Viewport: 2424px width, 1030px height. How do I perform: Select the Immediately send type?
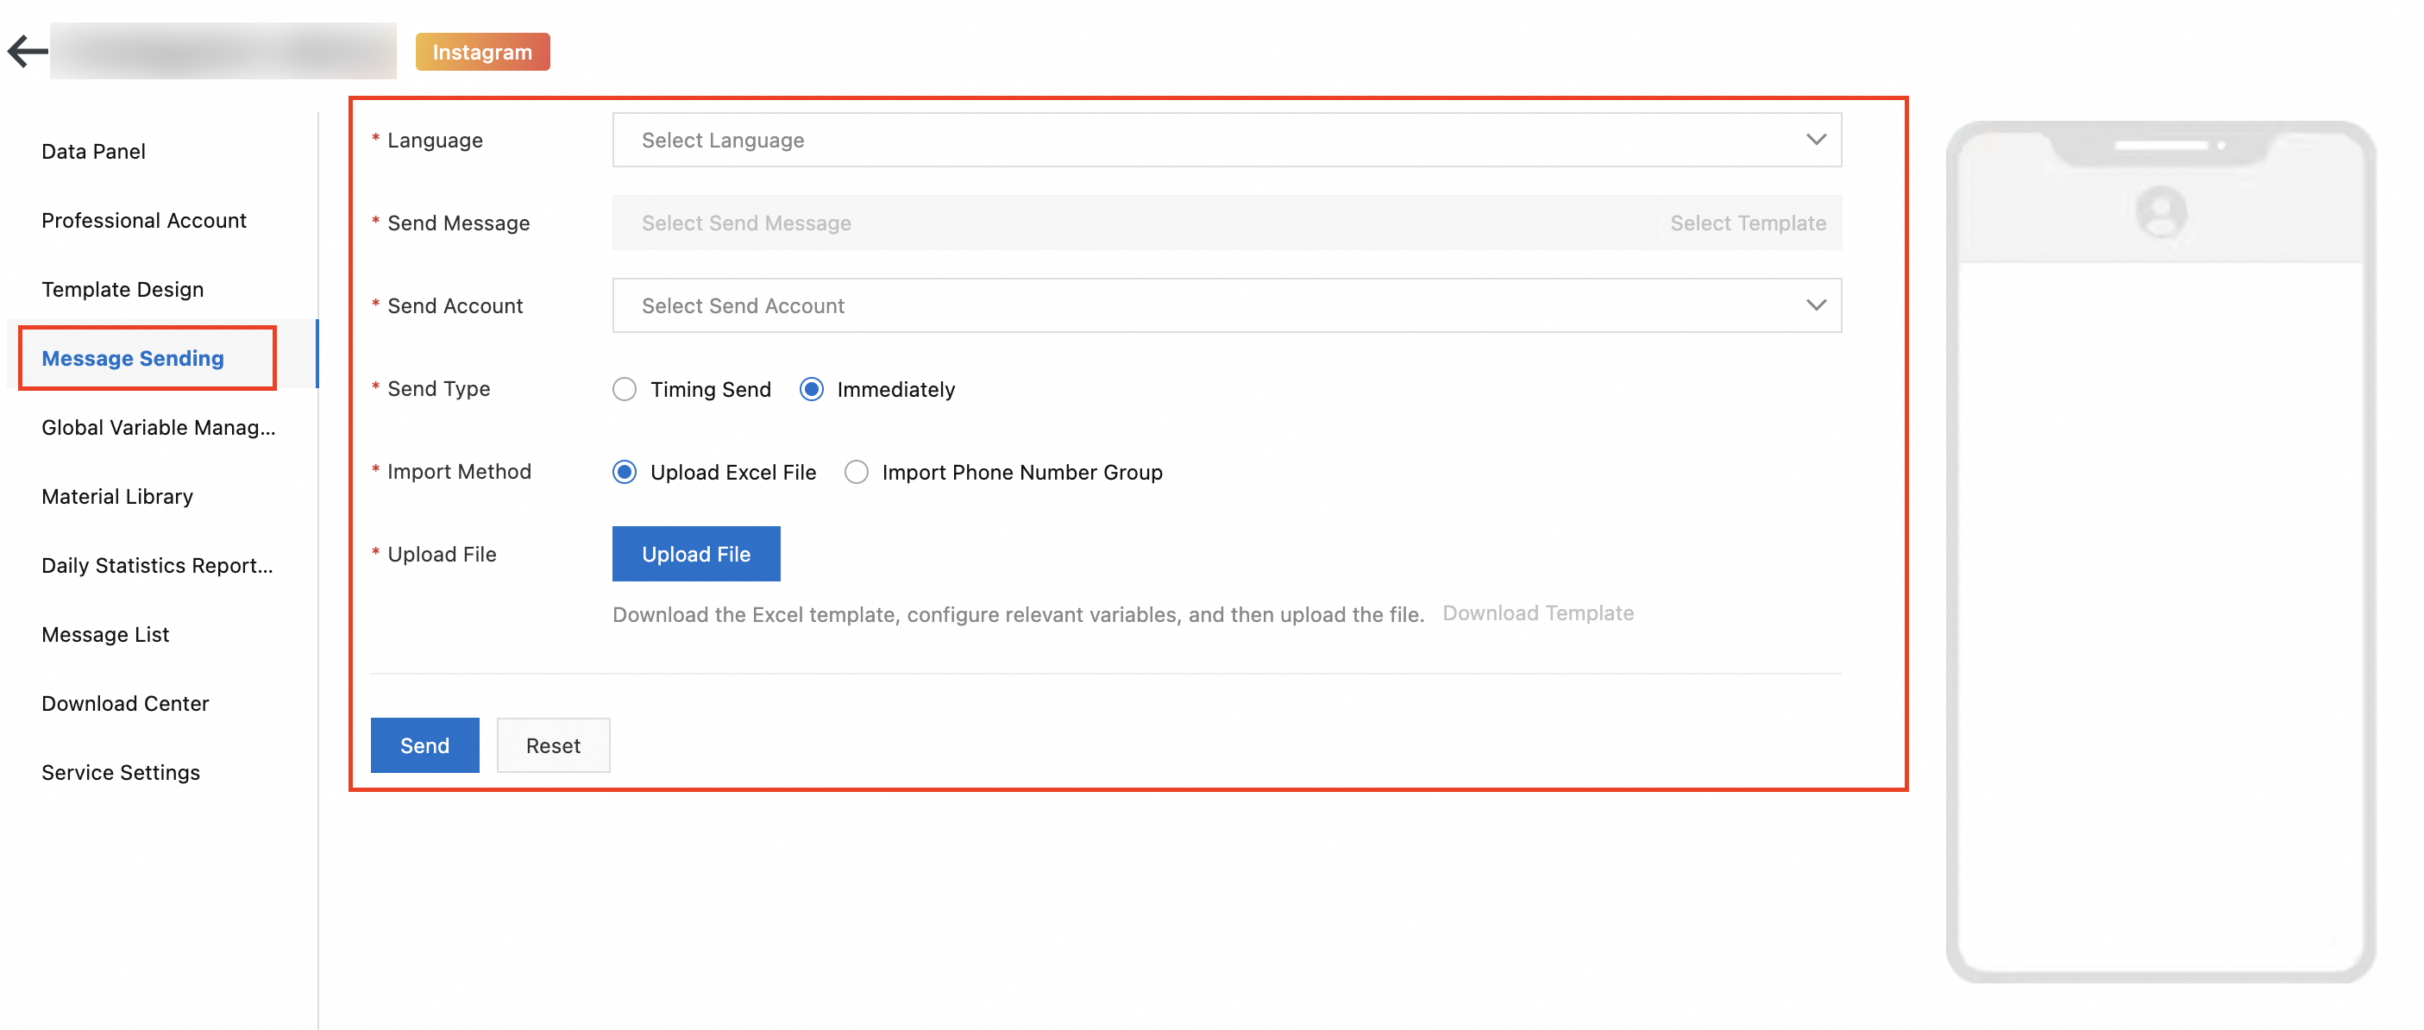pos(811,389)
